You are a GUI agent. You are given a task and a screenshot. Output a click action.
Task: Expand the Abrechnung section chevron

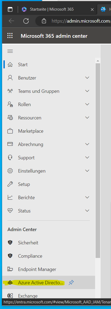[87, 144]
